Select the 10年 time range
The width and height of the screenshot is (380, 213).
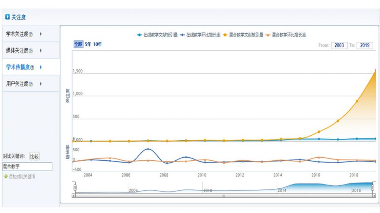(97, 44)
